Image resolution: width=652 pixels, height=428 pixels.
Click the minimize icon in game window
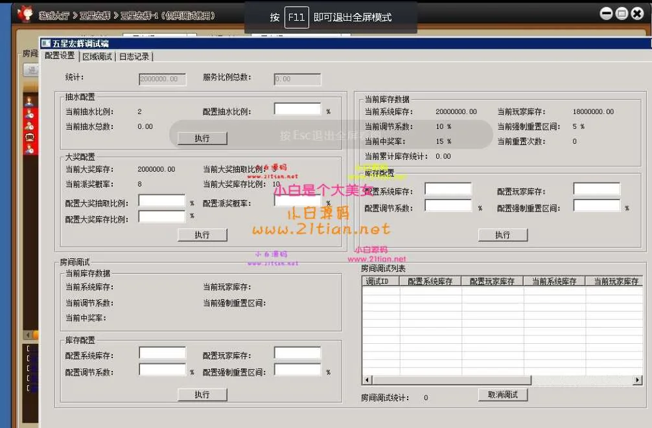(x=606, y=14)
